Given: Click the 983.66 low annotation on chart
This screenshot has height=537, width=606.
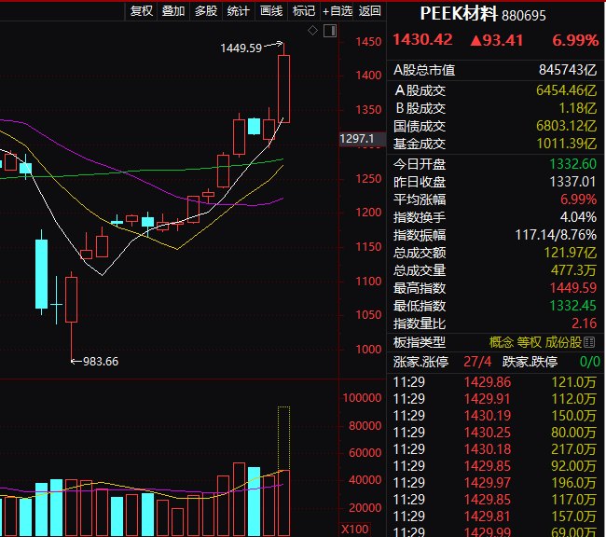Looking at the screenshot, I should pyautogui.click(x=101, y=362).
